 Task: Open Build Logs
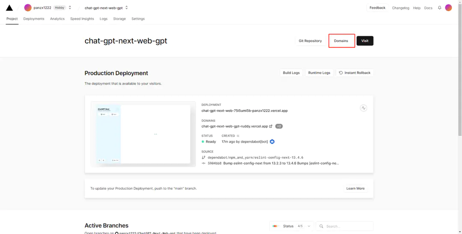(291, 73)
